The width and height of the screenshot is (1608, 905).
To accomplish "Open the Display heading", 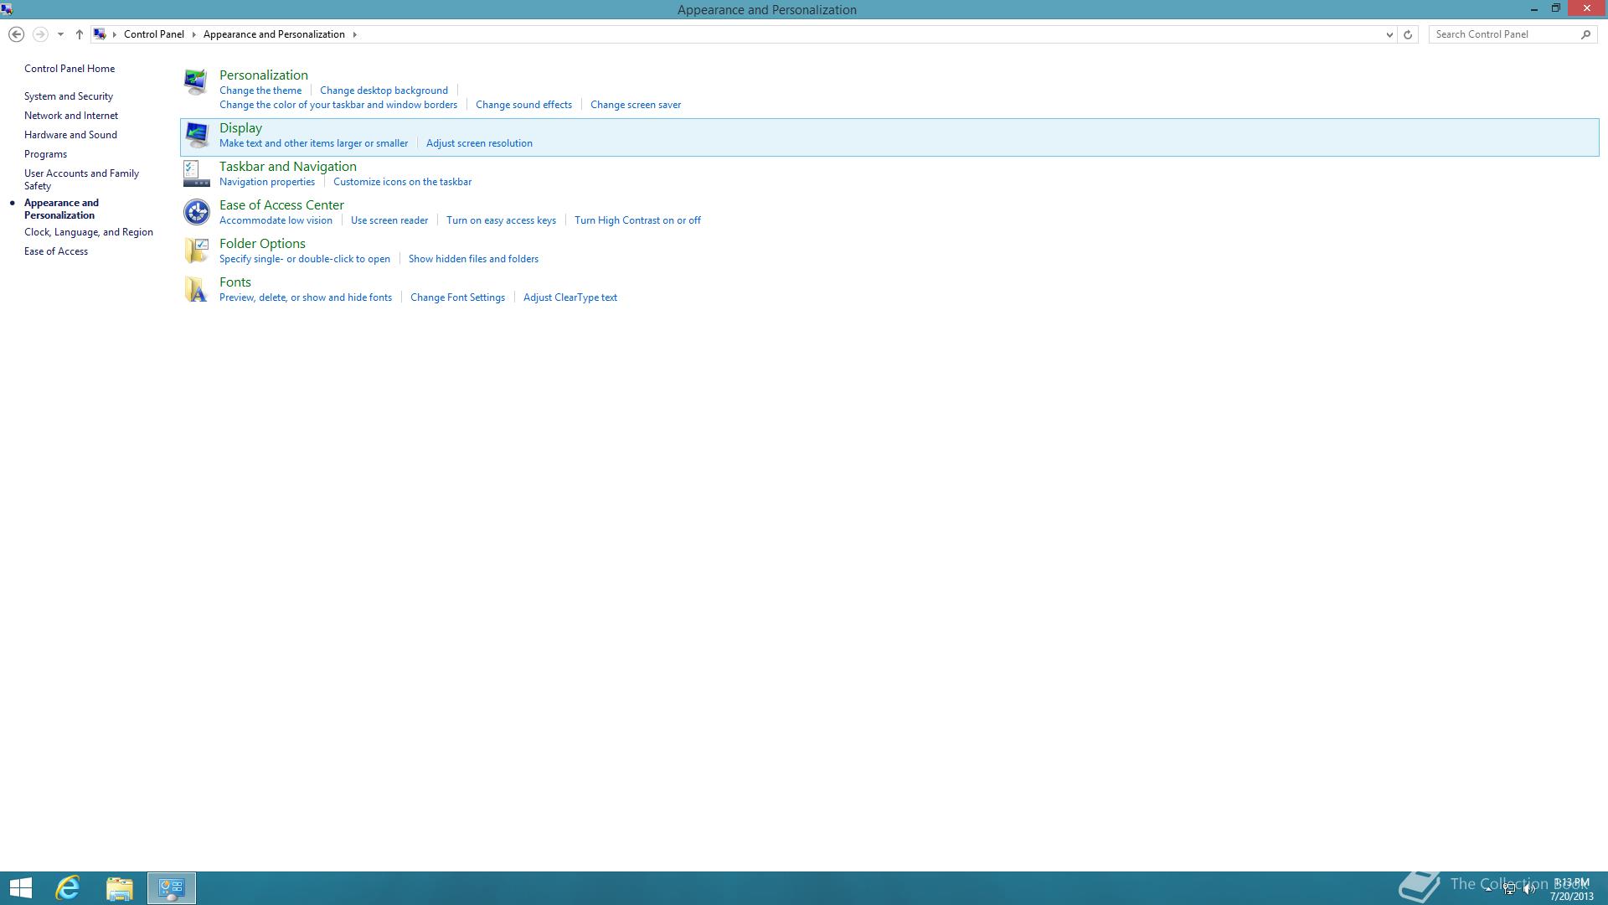I will [240, 128].
